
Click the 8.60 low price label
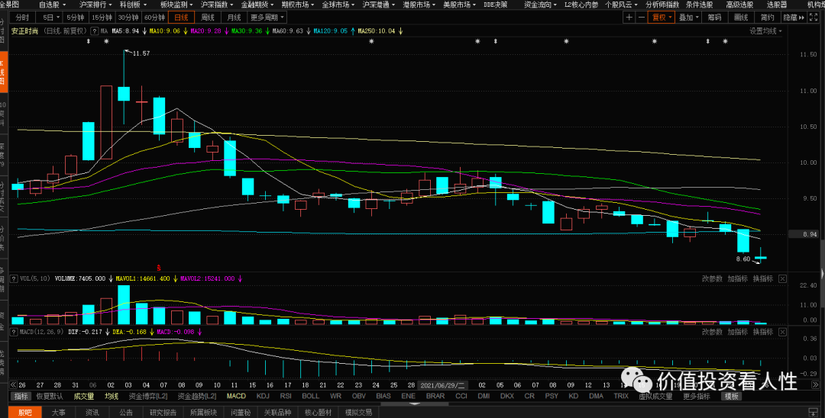(743, 259)
